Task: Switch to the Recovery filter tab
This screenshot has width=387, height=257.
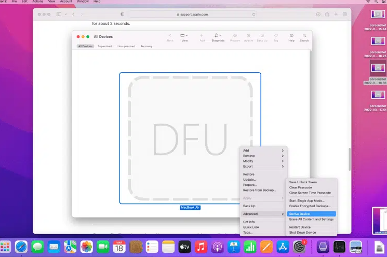Action: 146,46
